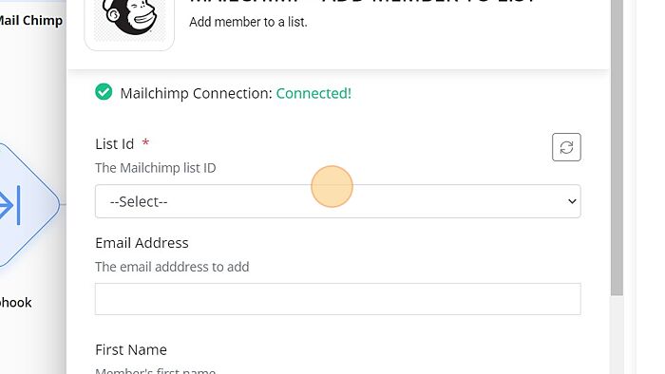Click the refresh icon beside List Id
665x374 pixels.
pos(566,147)
